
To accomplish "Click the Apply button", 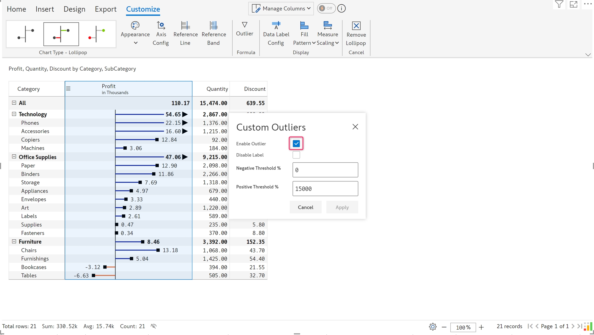I will (342, 207).
